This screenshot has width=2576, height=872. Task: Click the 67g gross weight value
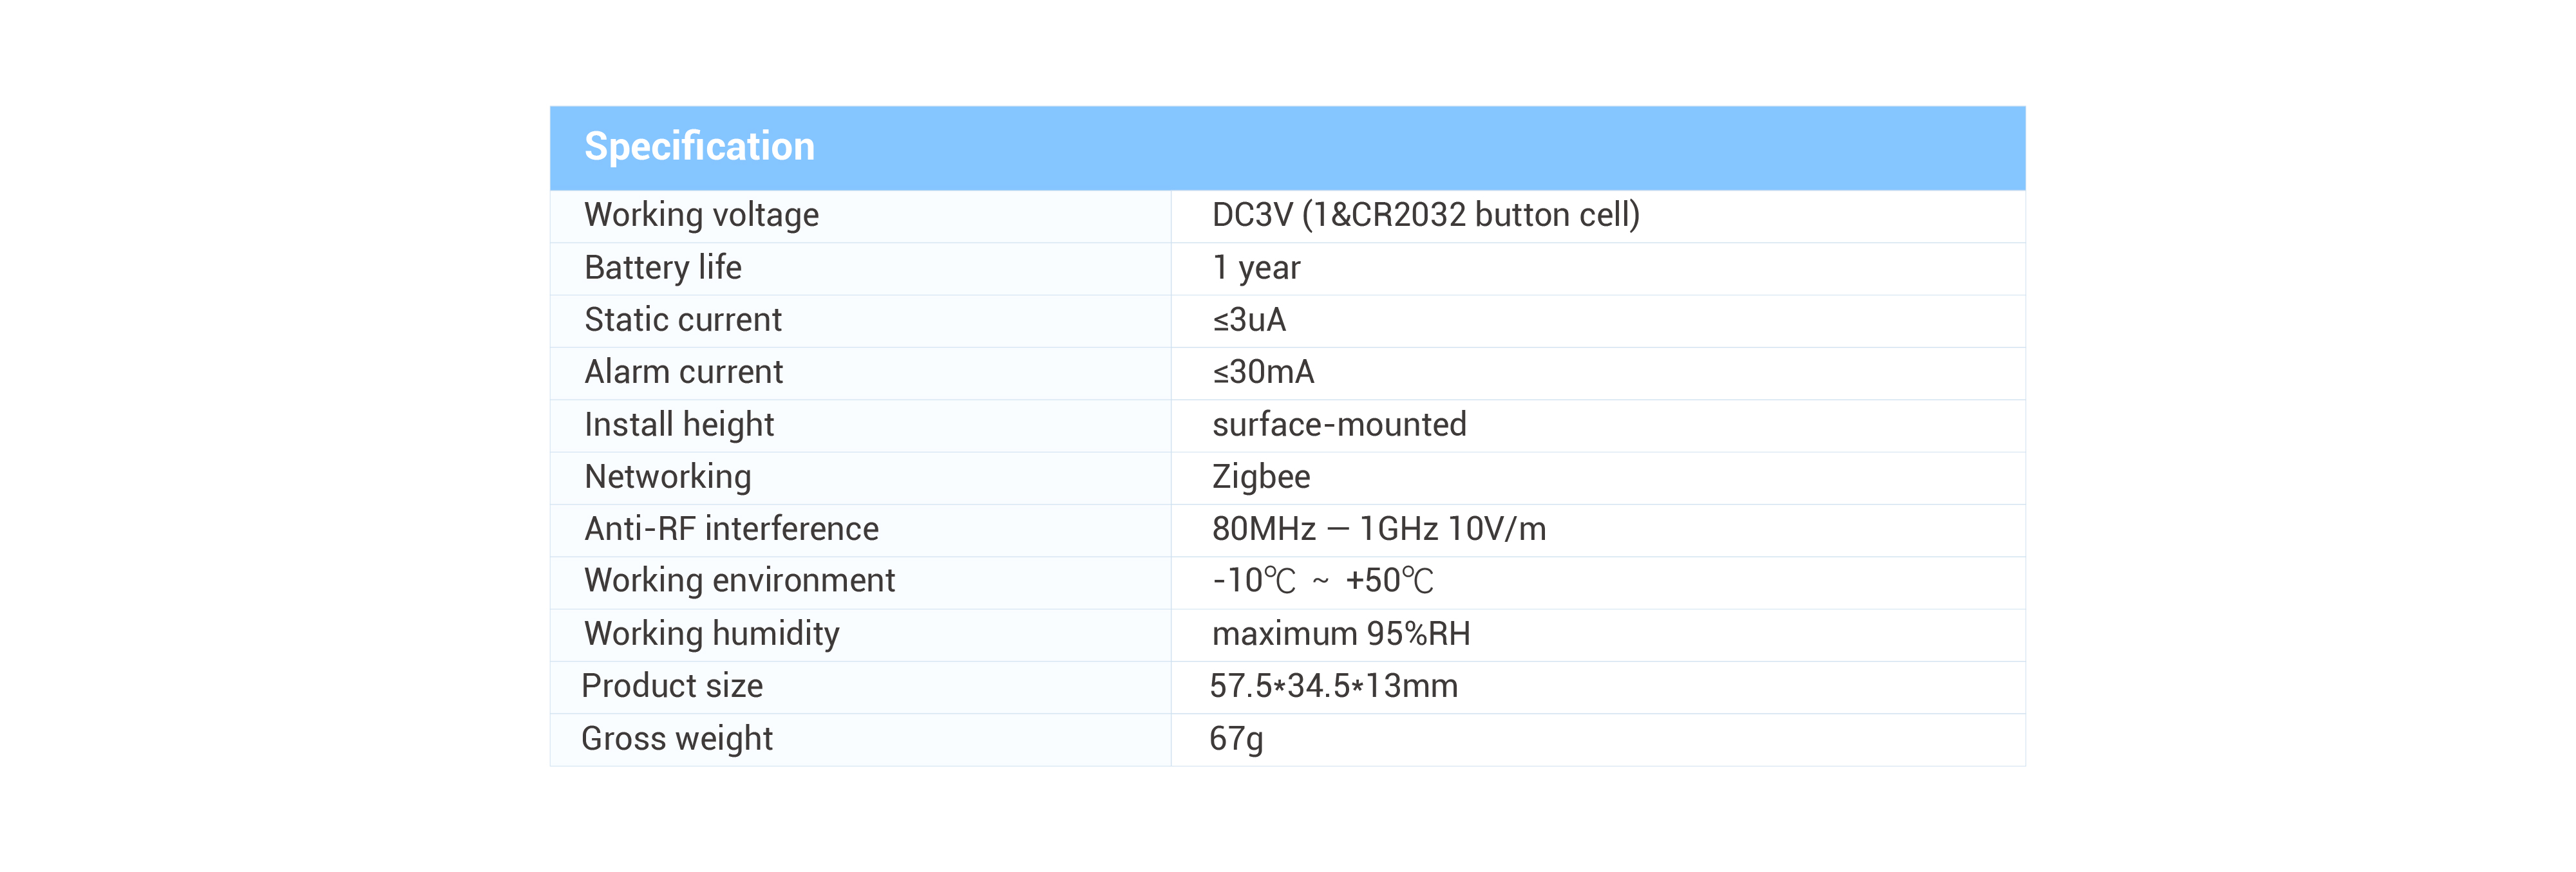tap(1236, 739)
